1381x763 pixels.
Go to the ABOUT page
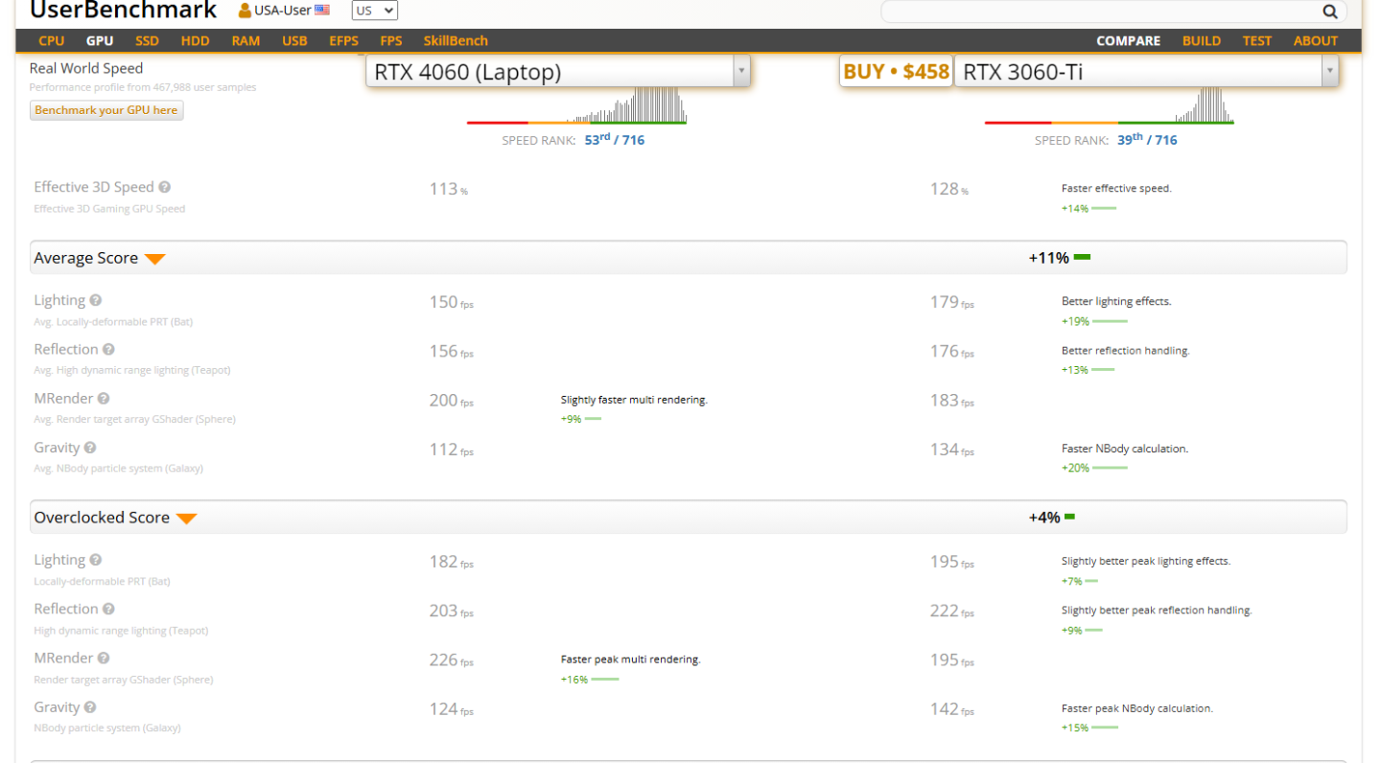pos(1316,40)
